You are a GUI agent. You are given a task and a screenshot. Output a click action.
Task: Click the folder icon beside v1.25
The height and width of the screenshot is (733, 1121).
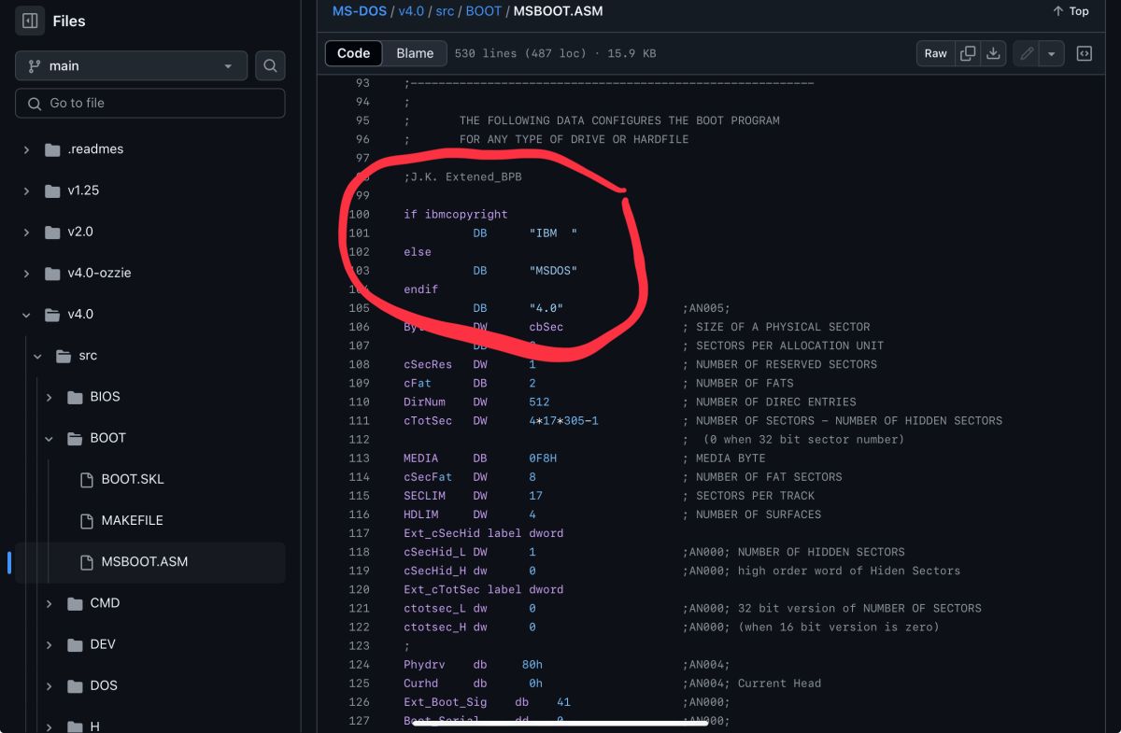coord(52,190)
